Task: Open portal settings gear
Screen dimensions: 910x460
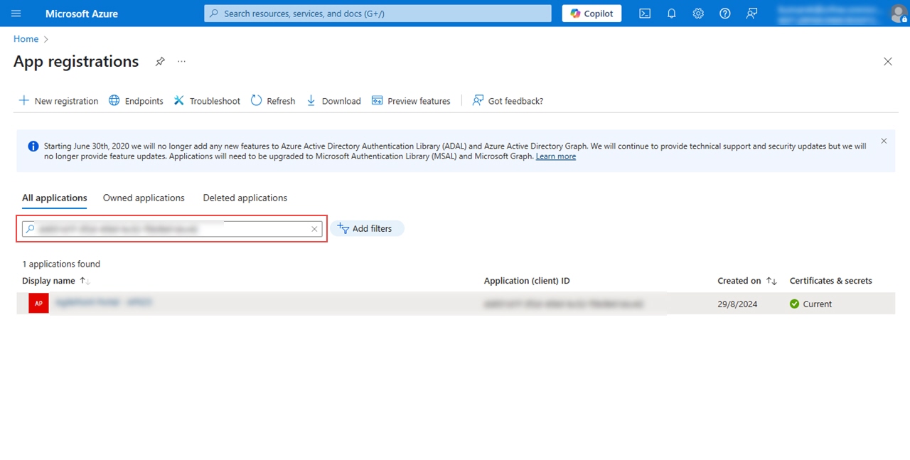Action: [x=698, y=14]
